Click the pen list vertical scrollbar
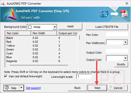131x93 pixels. [x=79, y=37]
